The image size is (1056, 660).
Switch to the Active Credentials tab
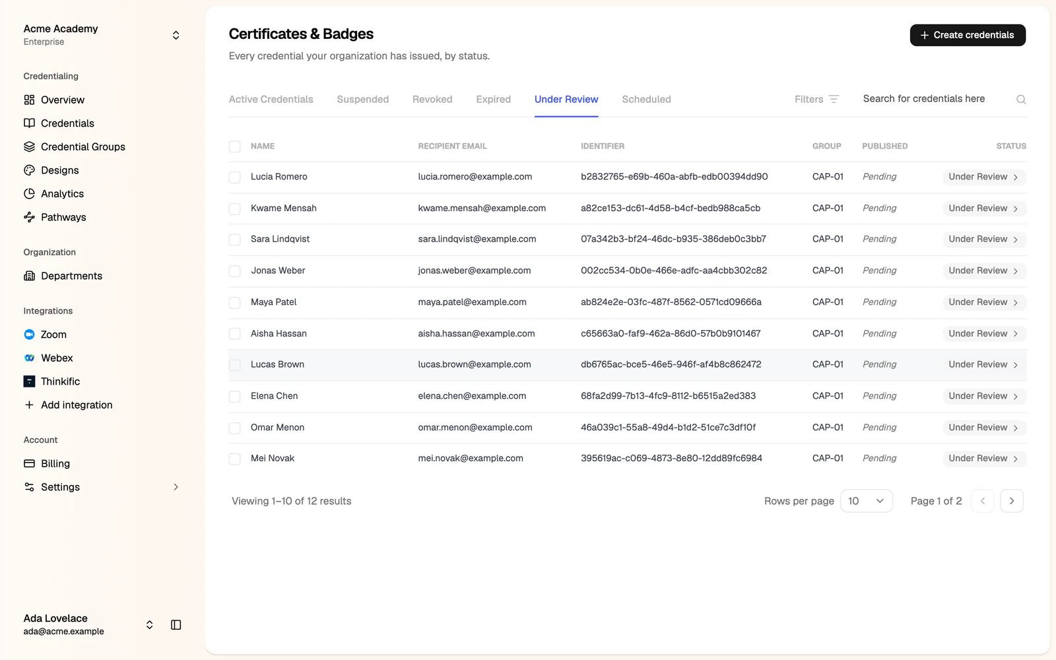[x=271, y=99]
